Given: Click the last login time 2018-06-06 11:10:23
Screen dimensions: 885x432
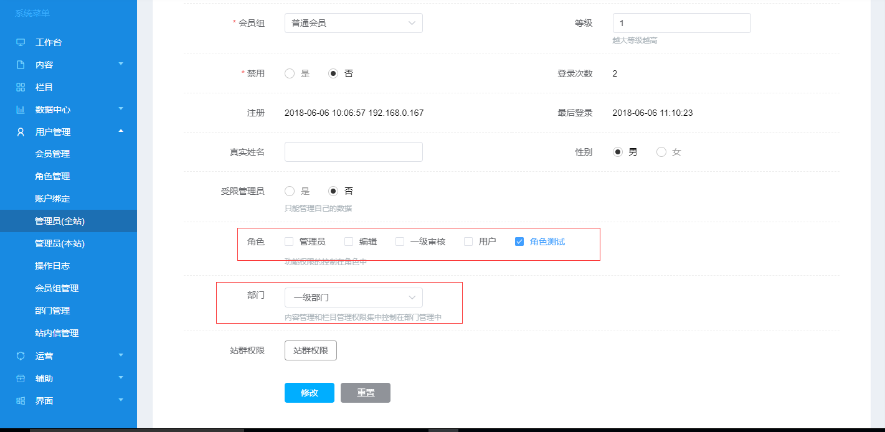Looking at the screenshot, I should 653,113.
